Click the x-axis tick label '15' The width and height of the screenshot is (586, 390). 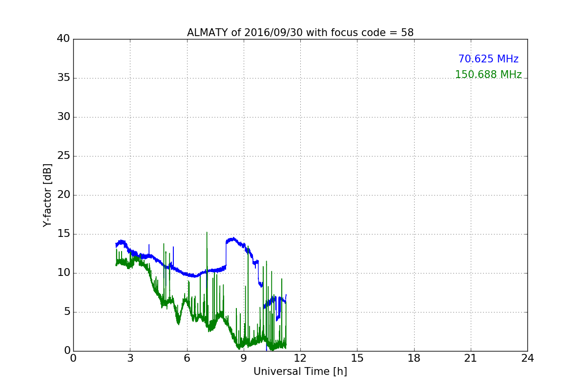[357, 358]
